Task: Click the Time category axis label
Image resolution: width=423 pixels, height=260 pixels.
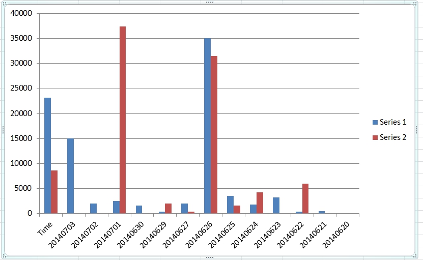Action: (x=45, y=228)
